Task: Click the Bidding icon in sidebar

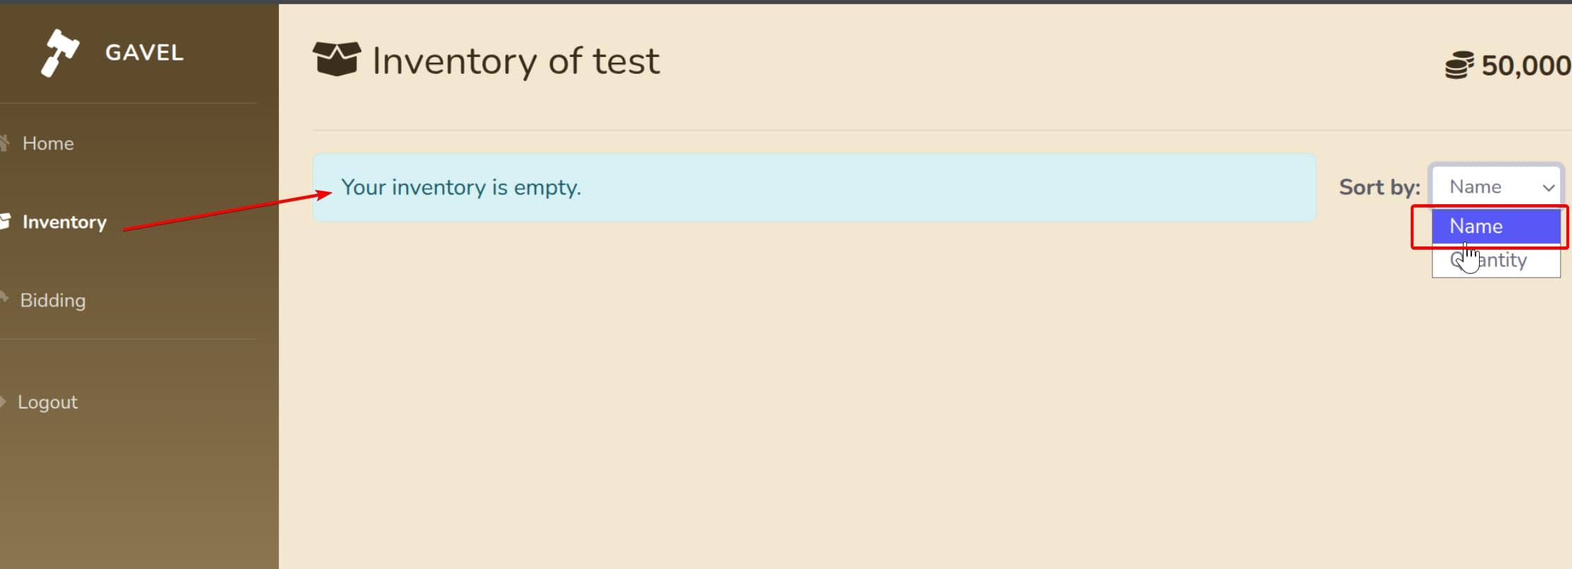Action: 4,298
